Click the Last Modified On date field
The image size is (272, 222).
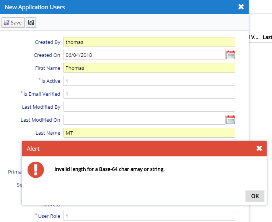[x=144, y=120]
